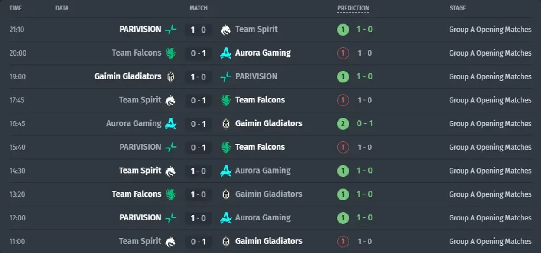Viewport: 541px width, 253px height.
Task: Click Team Spirit logo in the 21:10 match
Action: point(226,30)
